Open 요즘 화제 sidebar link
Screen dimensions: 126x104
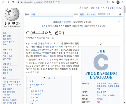[x=7, y=39]
